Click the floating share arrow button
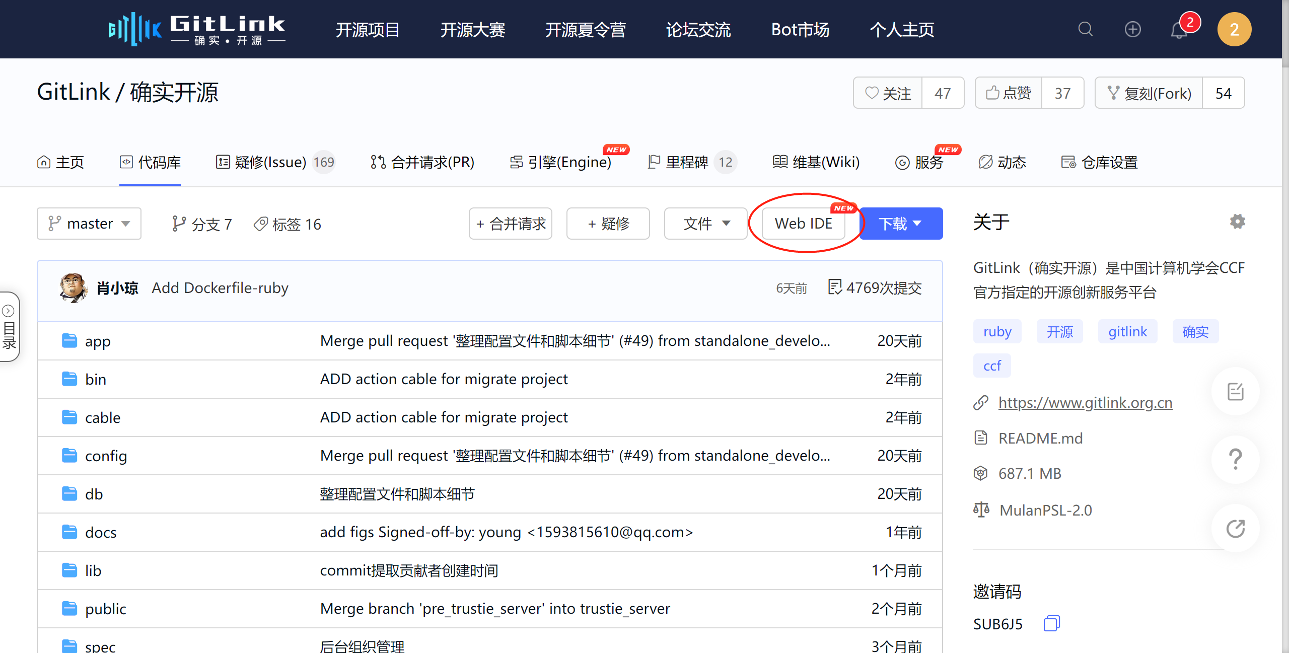 pyautogui.click(x=1235, y=528)
